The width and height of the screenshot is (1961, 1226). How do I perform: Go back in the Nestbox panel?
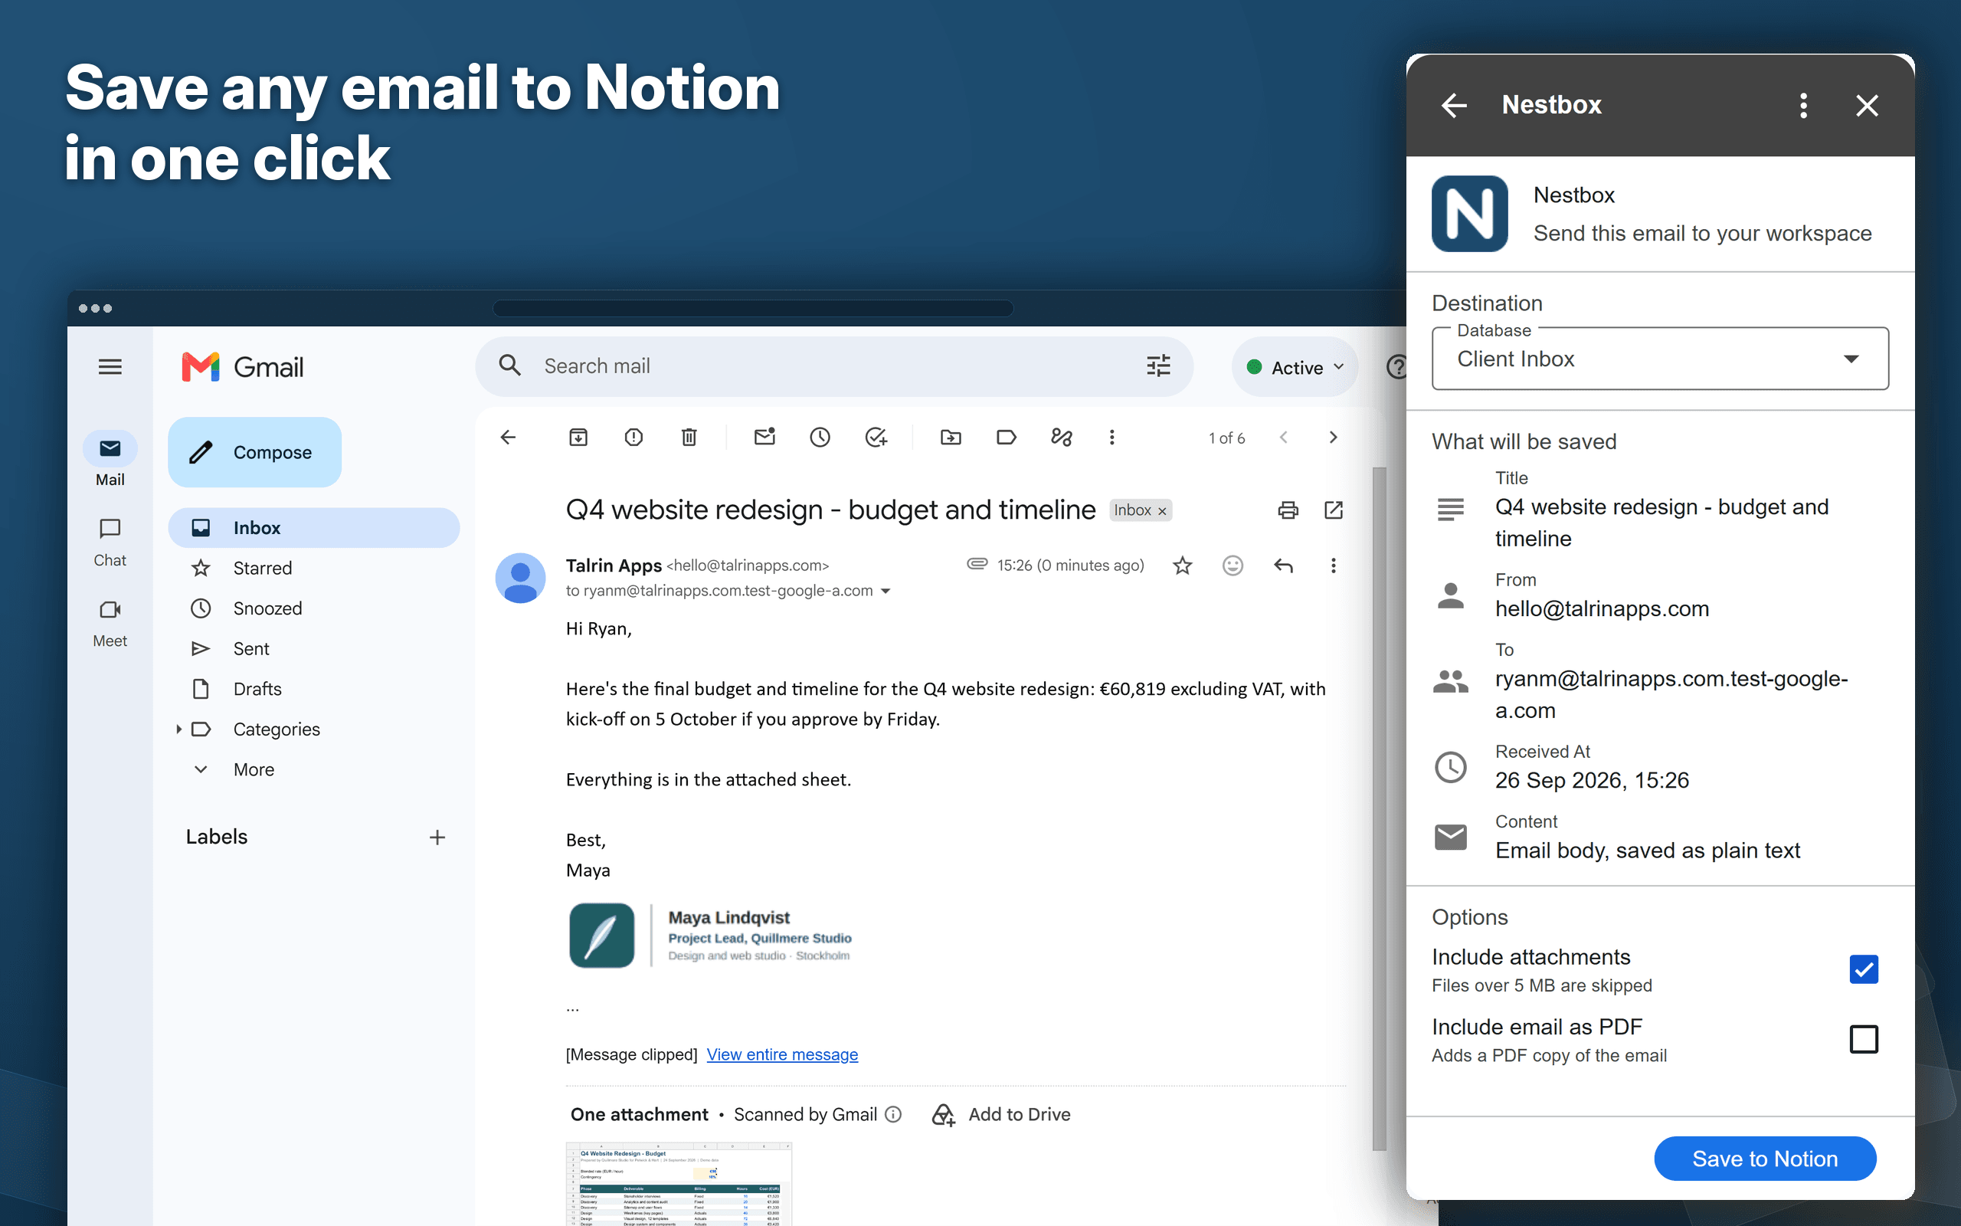pyautogui.click(x=1455, y=106)
